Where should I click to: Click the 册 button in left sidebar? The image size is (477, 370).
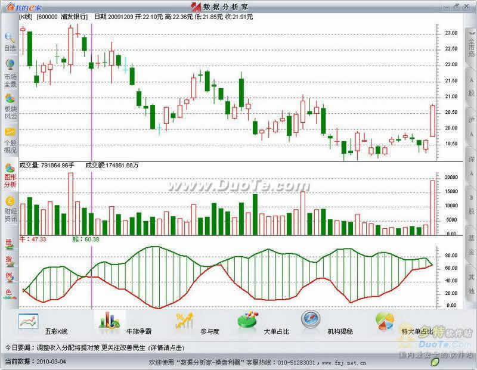click(x=9, y=244)
